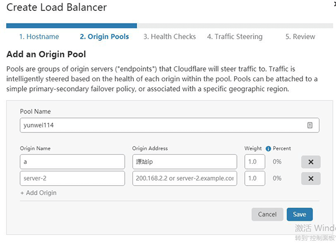336x248 pixels.
Task: Click the wizard step progress bar
Action: point(168,25)
